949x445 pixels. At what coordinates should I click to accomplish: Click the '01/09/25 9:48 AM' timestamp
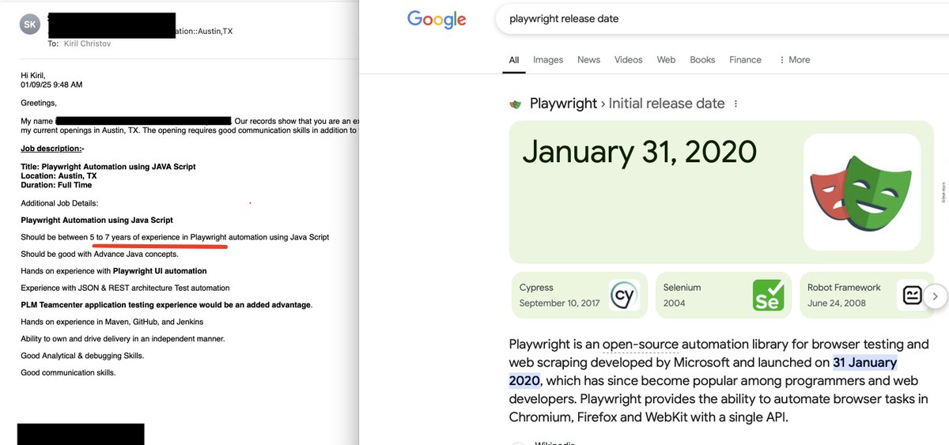coord(51,85)
